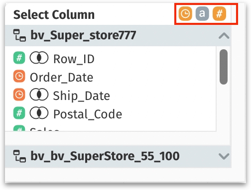
Task: Click the green number icon beside Postal_Code
Action: (19, 113)
